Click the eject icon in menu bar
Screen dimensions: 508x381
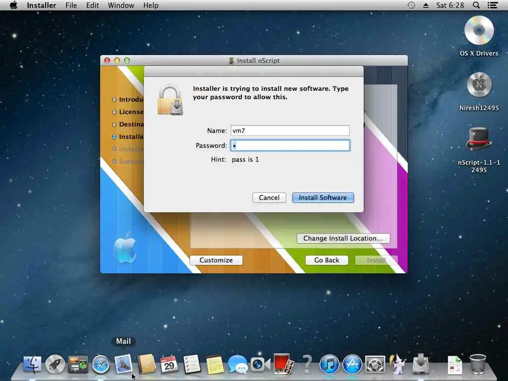(x=426, y=5)
